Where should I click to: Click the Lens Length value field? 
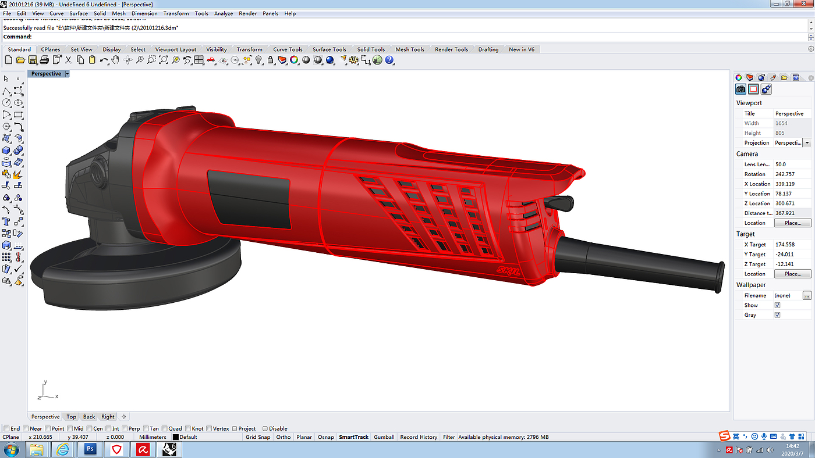coord(792,164)
